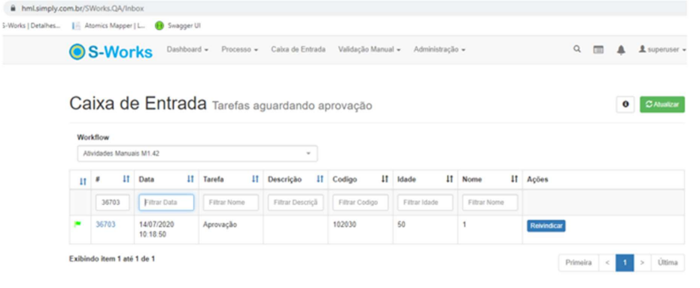Click the previous page arrow
The height and width of the screenshot is (288, 700).
(x=607, y=263)
